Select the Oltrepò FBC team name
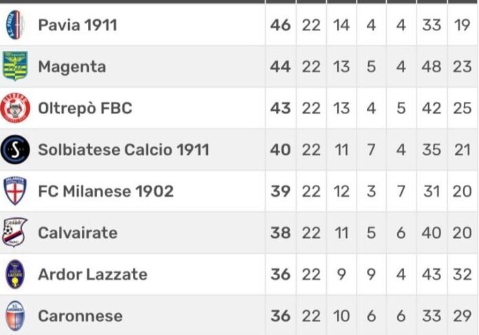The width and height of the screenshot is (479, 335). click(85, 109)
